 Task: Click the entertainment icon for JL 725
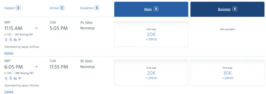tap(15, 40)
